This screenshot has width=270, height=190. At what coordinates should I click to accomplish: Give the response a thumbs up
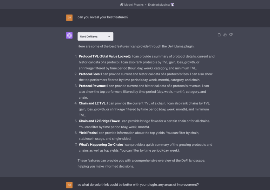click(225, 35)
